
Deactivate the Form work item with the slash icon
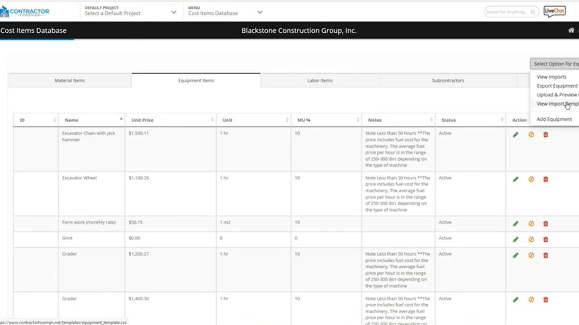[531, 223]
